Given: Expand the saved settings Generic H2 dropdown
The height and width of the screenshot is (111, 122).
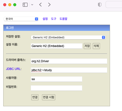Looking at the screenshot, I should [x=68, y=37].
